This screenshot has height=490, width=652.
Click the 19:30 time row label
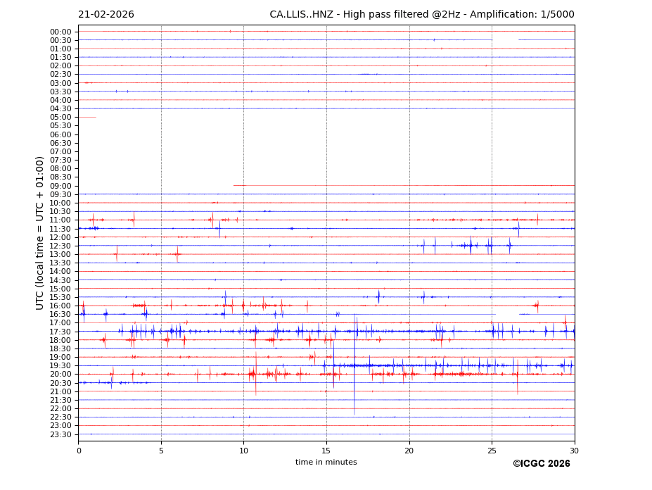pos(60,366)
